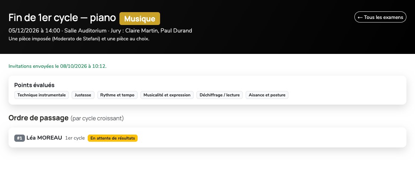The width and height of the screenshot is (415, 176).
Task: Click the Points évalués heading
Action: coord(35,85)
